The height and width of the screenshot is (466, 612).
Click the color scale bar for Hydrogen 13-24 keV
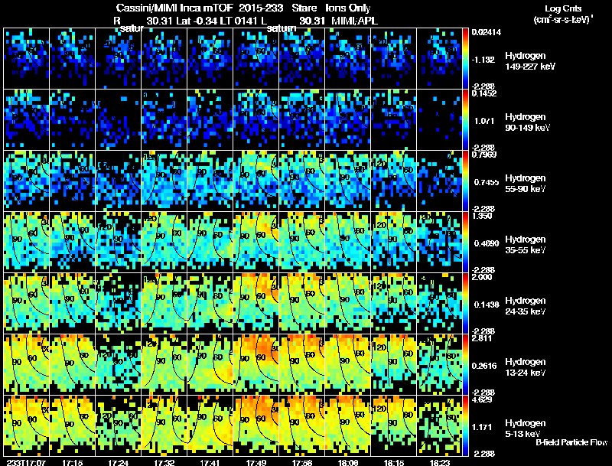(x=465, y=364)
